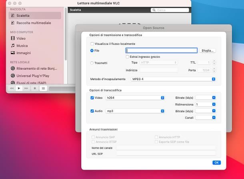The image size is (244, 179).
Task: Open Metodo d'incapsulamento MPEG 4 dropdown
Action: [x=173, y=79]
